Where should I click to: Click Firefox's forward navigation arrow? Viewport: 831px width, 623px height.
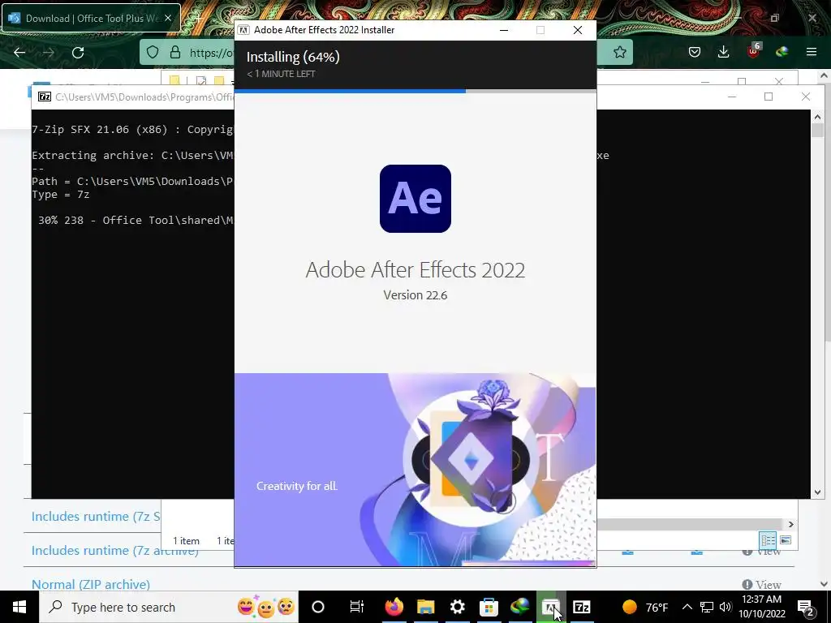click(48, 53)
